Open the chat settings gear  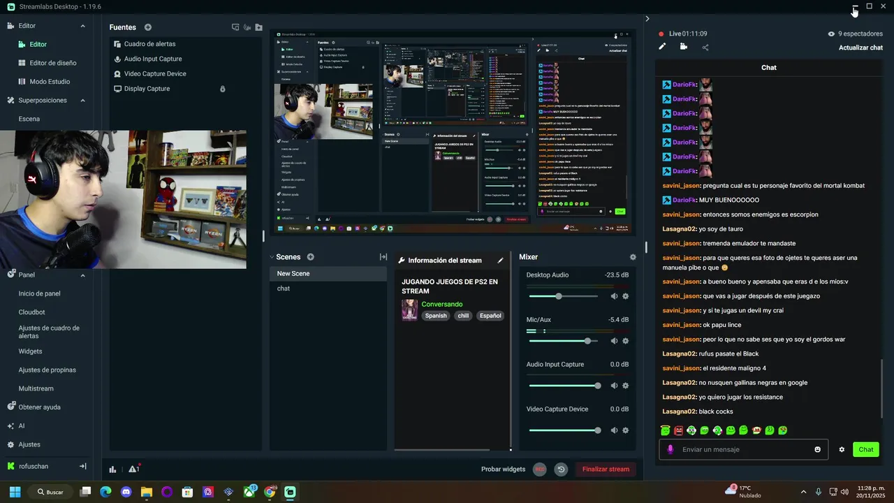tap(842, 449)
